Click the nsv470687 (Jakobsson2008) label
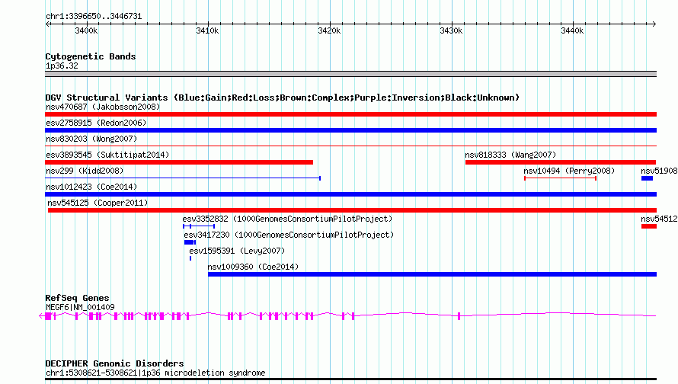 (103, 107)
